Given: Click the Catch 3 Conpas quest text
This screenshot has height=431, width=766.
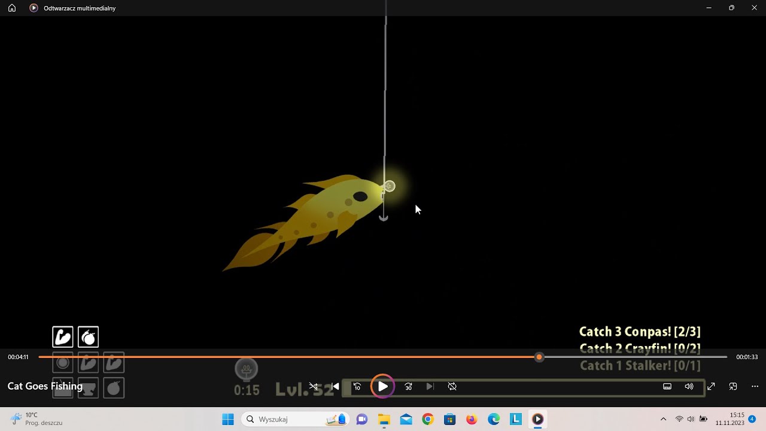Looking at the screenshot, I should point(640,332).
